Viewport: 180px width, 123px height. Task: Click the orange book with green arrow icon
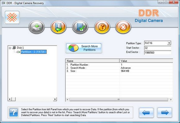click(x=58, y=27)
